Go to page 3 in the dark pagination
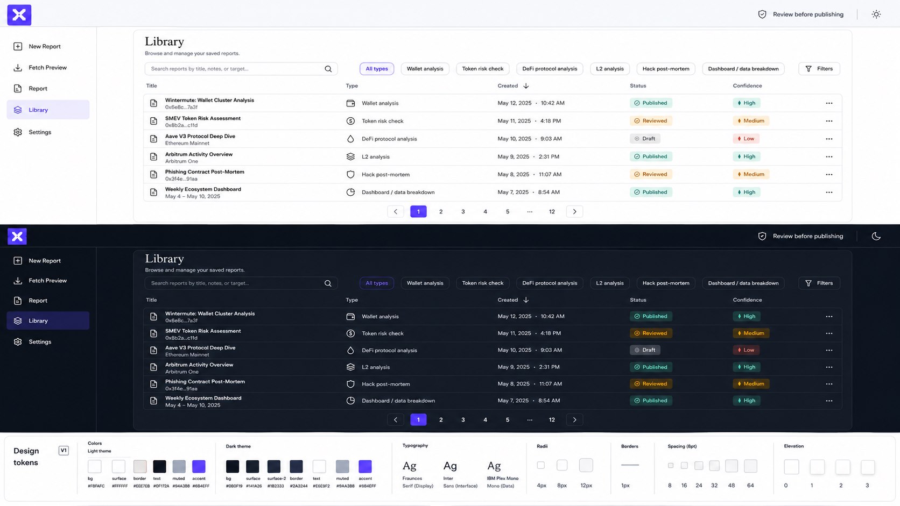 tap(463, 420)
